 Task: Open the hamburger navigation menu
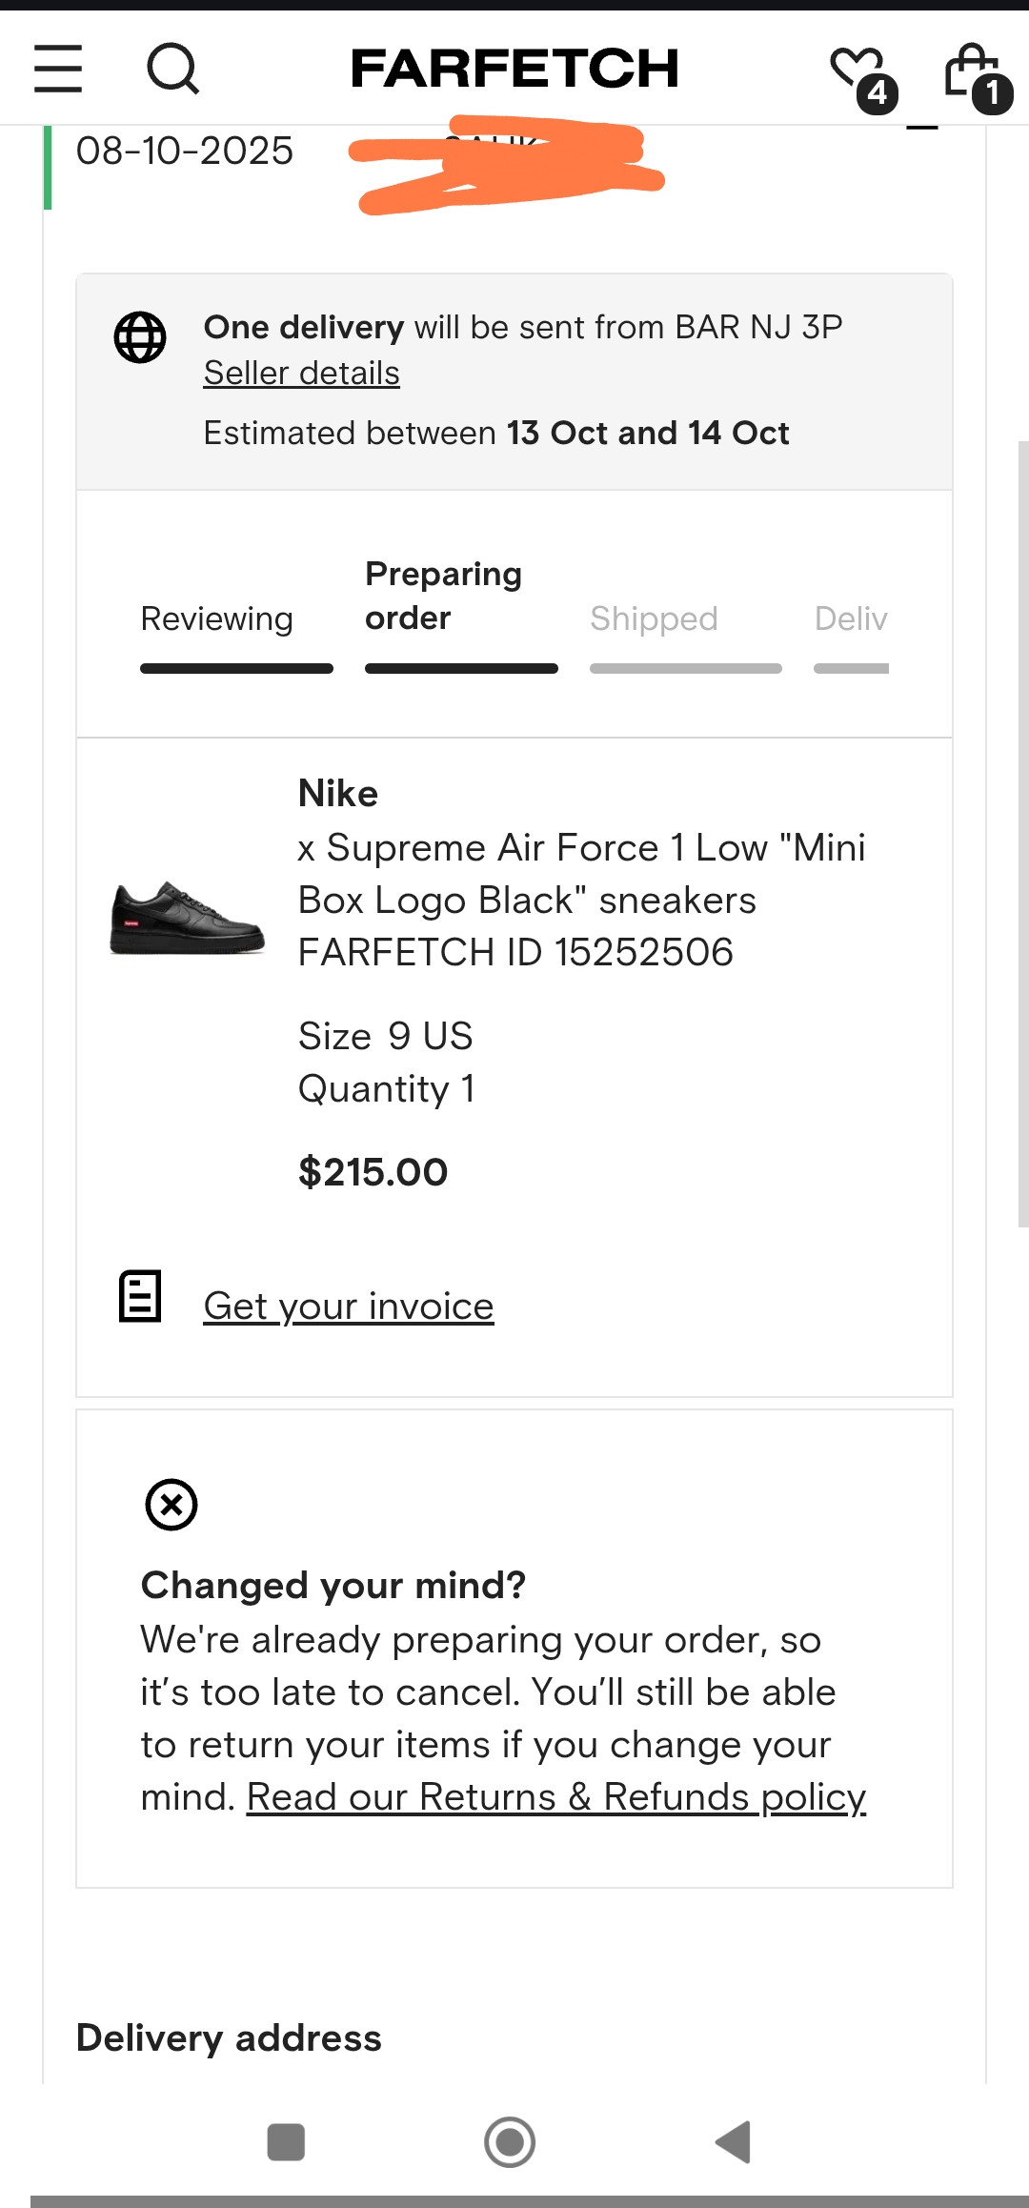(x=58, y=69)
